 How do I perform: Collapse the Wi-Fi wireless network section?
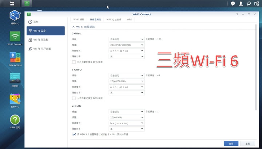point(73,27)
